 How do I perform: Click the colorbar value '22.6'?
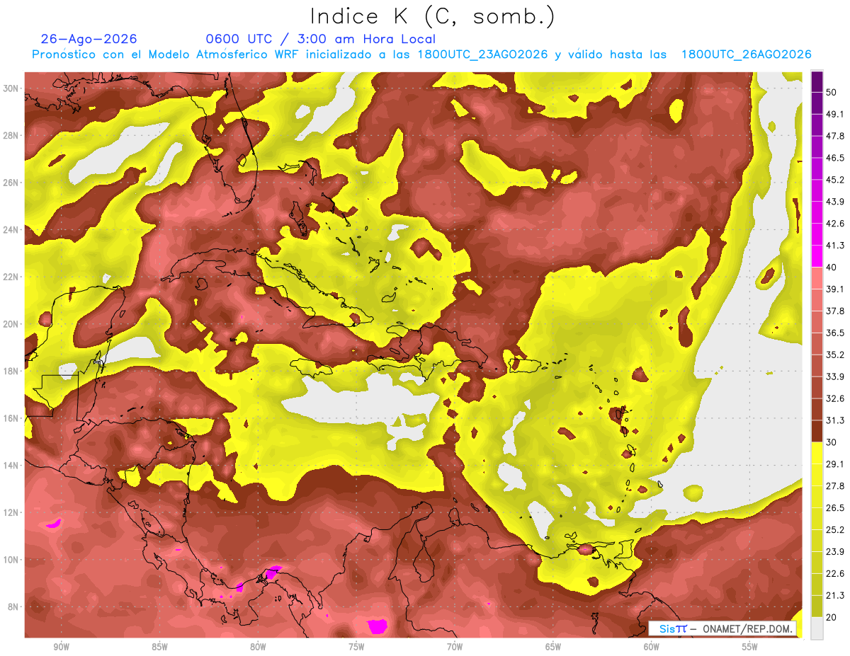click(835, 573)
